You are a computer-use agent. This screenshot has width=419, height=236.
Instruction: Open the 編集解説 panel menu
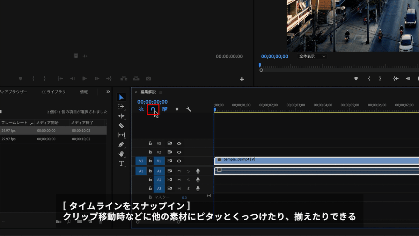161,92
